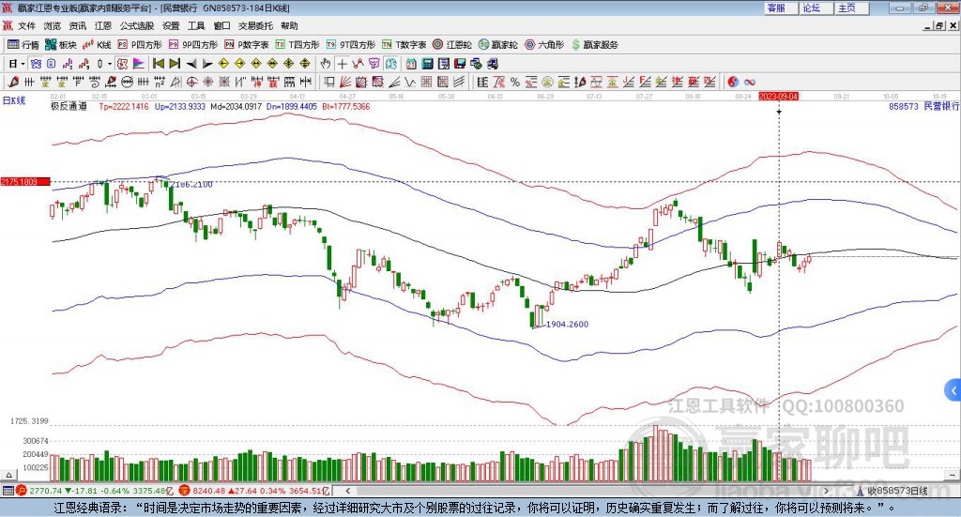
Task: Open the 资讯 menu
Action: click(x=78, y=25)
